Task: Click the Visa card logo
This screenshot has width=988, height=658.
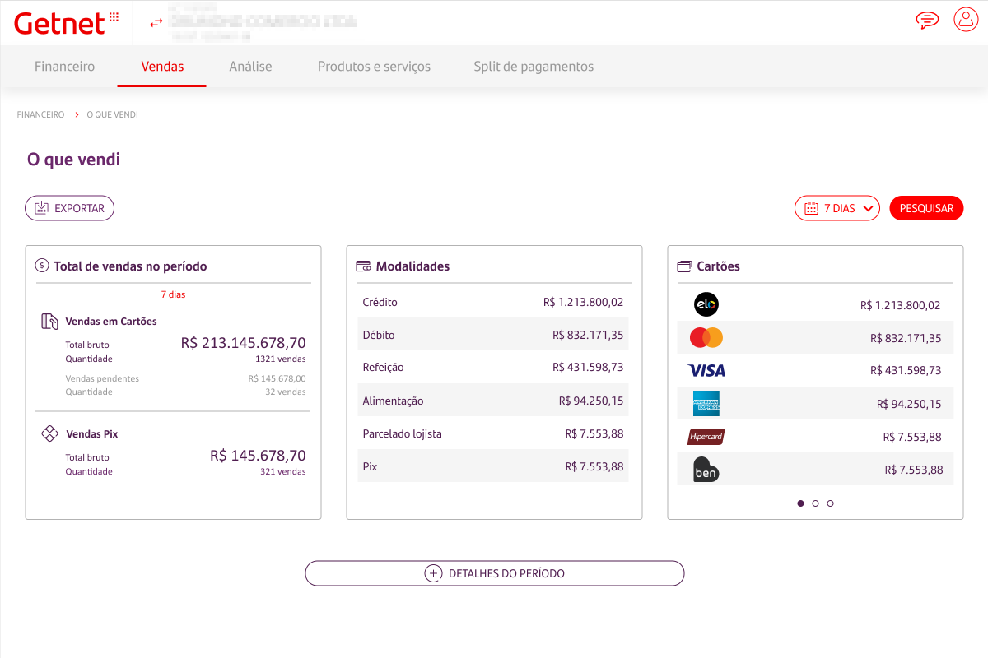Action: 706,370
